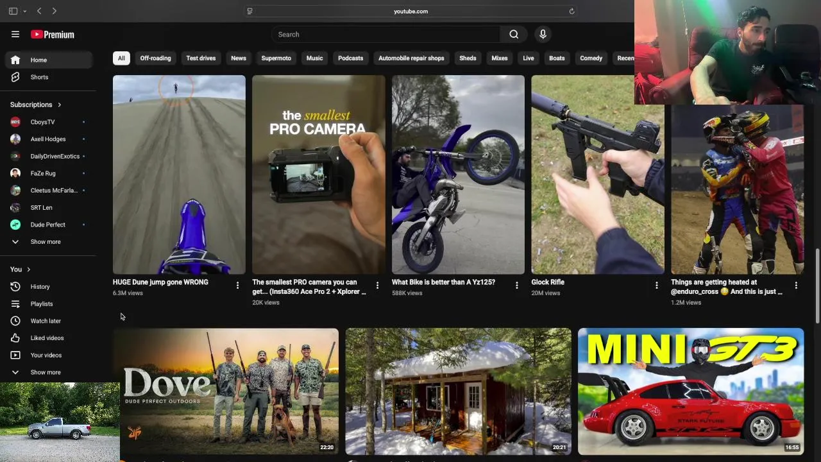Viewport: 821px width, 462px height.
Task: Open the hamburger guide menu
Action: pos(15,35)
